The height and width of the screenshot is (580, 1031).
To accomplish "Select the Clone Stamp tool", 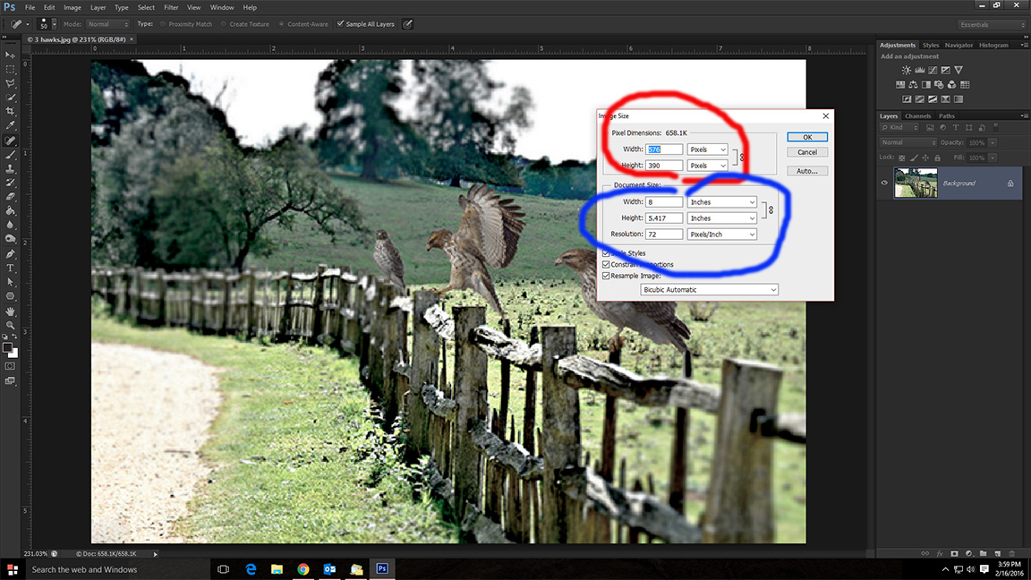I will [11, 168].
